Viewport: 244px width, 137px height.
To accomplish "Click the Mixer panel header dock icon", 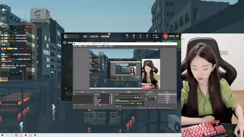I will coord(143,92).
